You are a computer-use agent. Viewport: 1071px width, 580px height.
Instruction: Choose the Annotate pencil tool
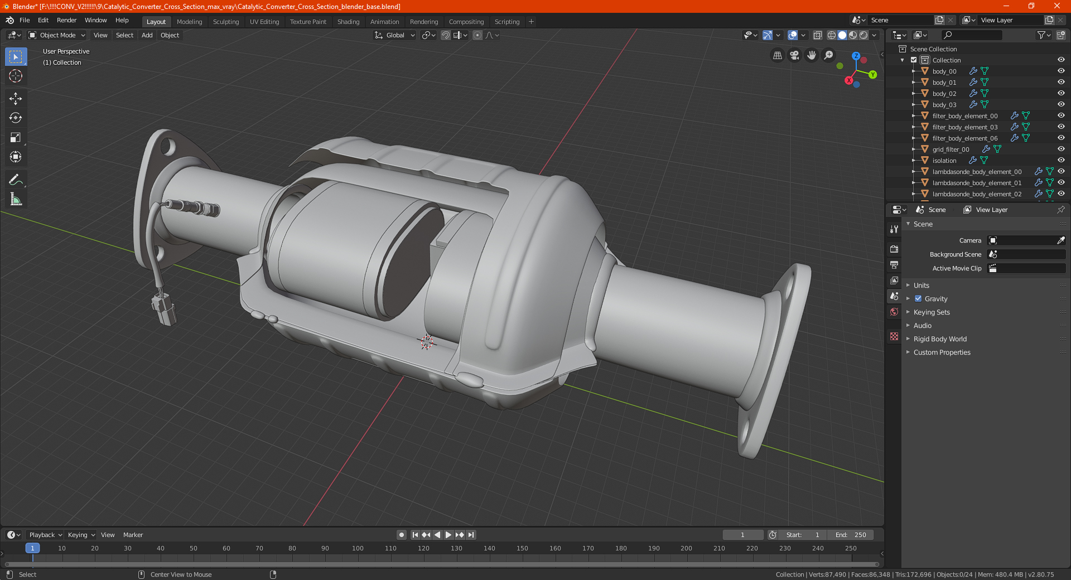(16, 180)
